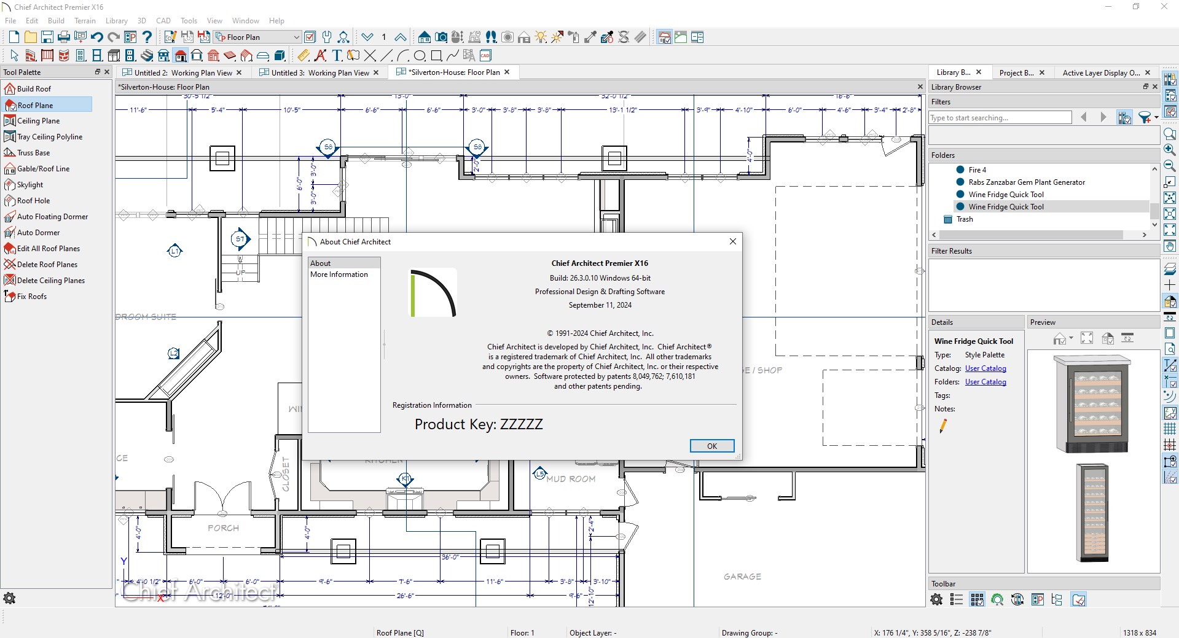Click the Camera view tool icon
Screen dimensions: 1179x638
(441, 37)
